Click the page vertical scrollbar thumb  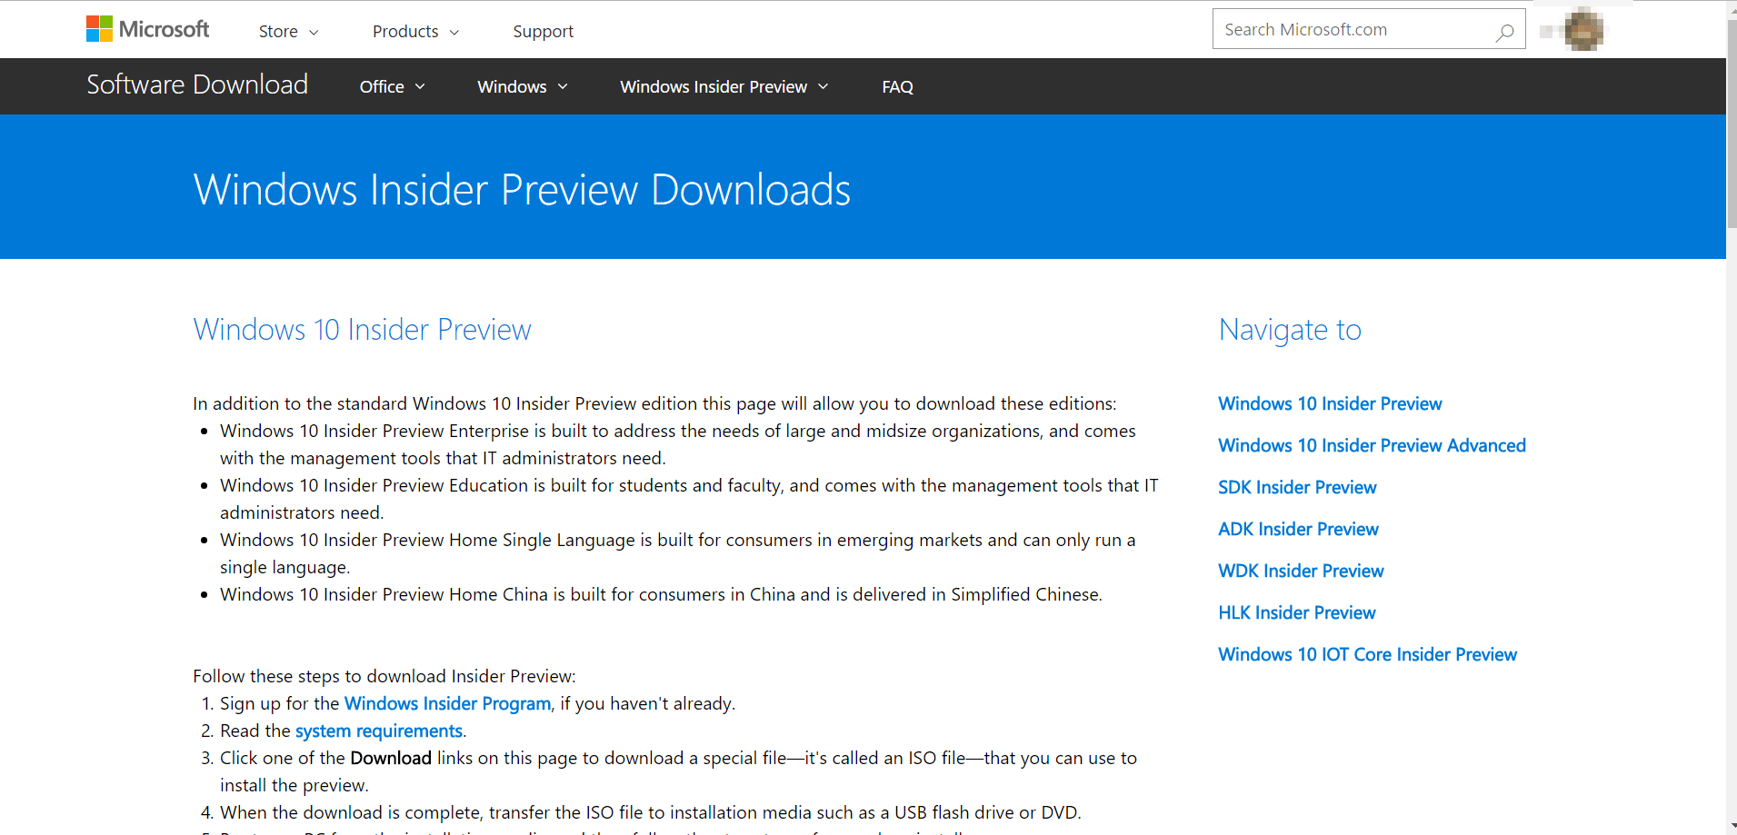pyautogui.click(x=1732, y=123)
